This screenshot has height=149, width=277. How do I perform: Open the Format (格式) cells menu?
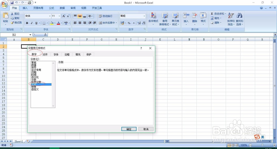pos(203,18)
